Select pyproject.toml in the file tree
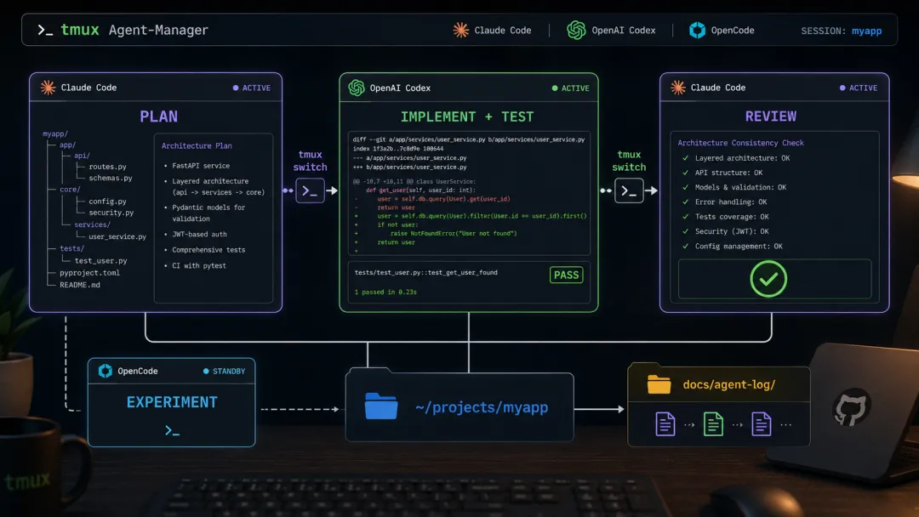The image size is (919, 517). click(89, 273)
